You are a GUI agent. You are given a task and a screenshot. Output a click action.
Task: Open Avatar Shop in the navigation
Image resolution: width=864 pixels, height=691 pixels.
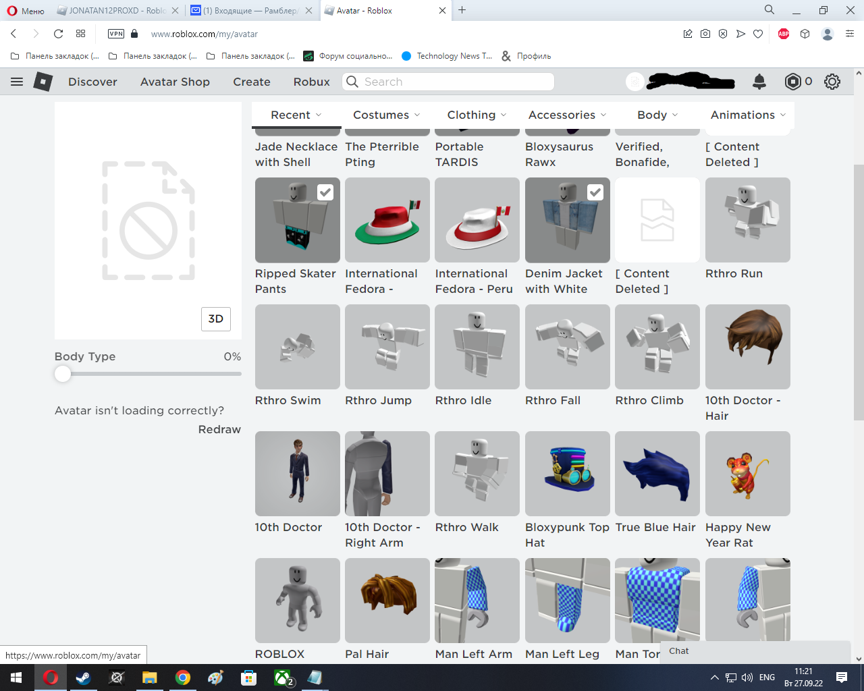point(175,82)
